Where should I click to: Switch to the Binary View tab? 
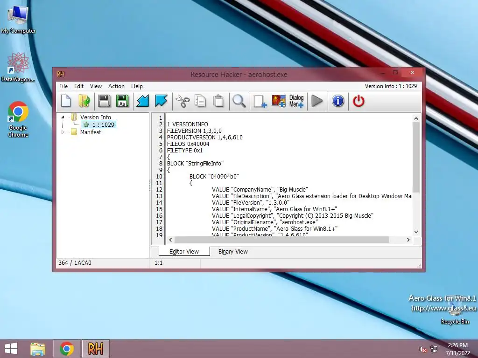coord(233,251)
